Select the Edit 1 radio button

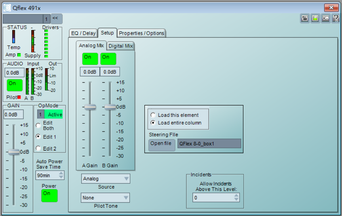[38, 136]
